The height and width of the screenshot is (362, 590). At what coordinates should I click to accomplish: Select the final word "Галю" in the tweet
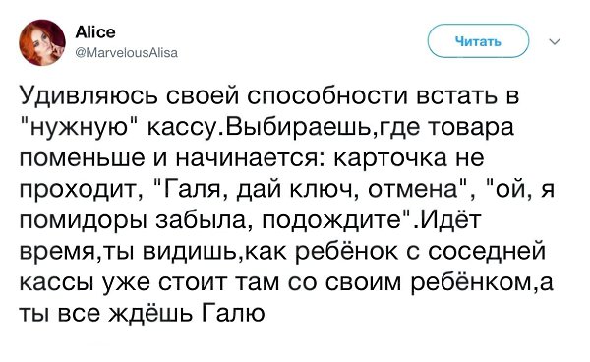[x=234, y=313]
